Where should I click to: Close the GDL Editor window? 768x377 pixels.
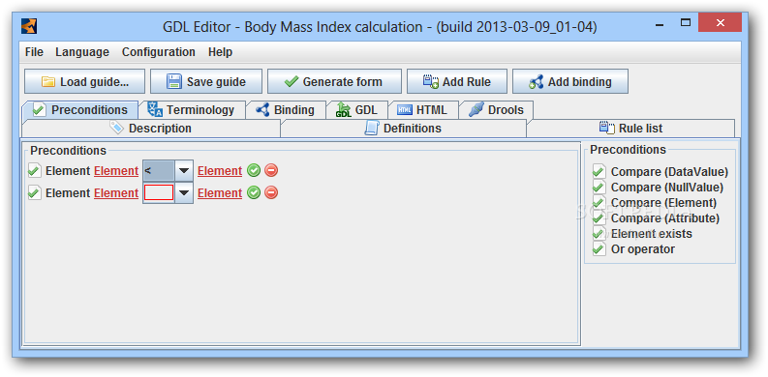(720, 22)
